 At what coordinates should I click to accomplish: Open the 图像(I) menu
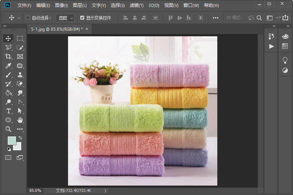click(x=61, y=6)
